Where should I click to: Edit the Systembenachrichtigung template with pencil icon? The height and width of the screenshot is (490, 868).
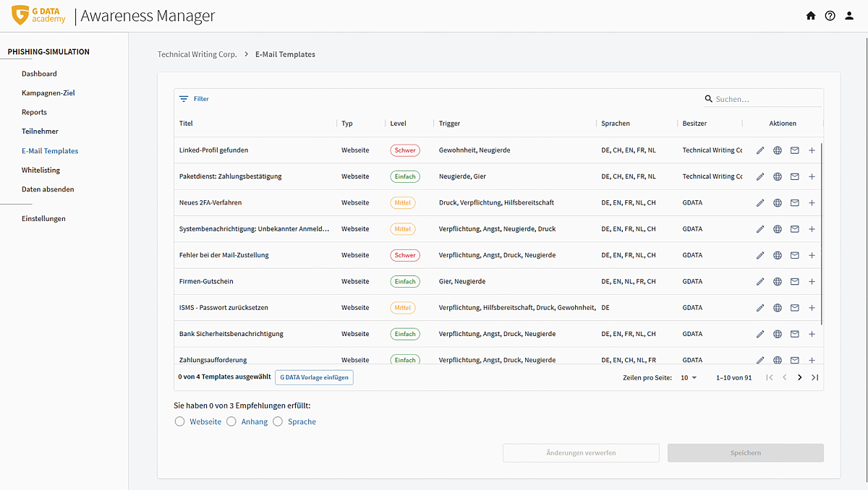(x=760, y=229)
